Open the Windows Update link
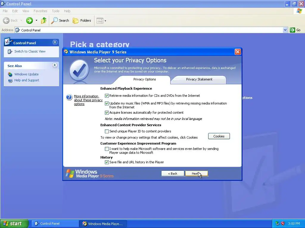This screenshot has height=228, width=305. tap(27, 74)
